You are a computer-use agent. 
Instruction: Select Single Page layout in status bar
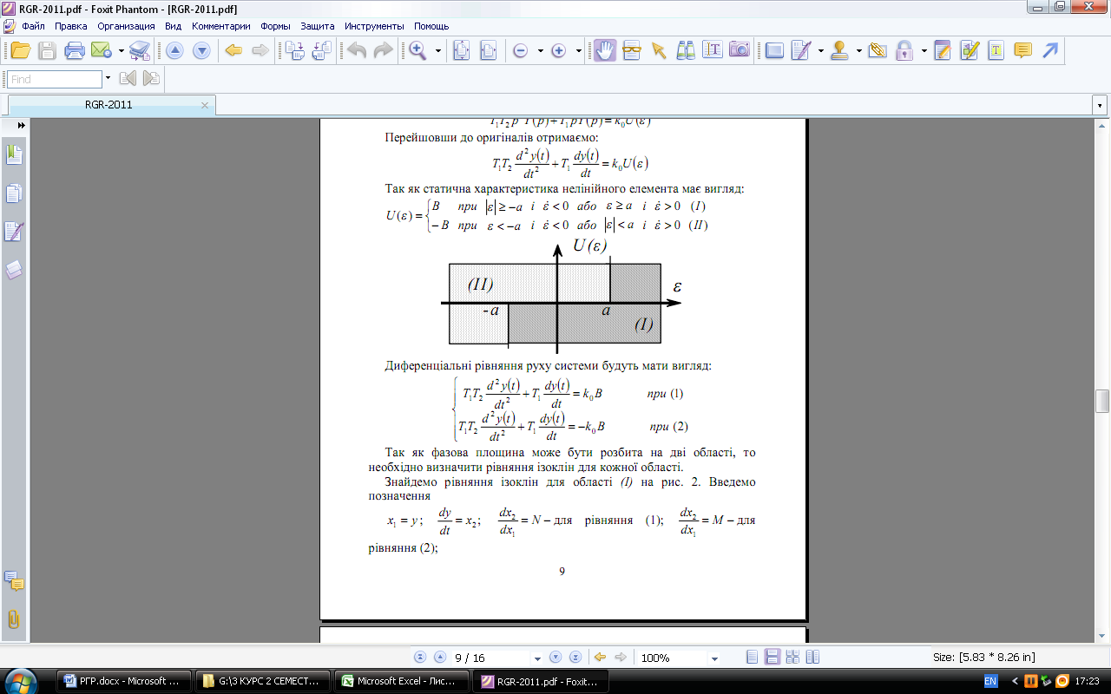point(753,658)
